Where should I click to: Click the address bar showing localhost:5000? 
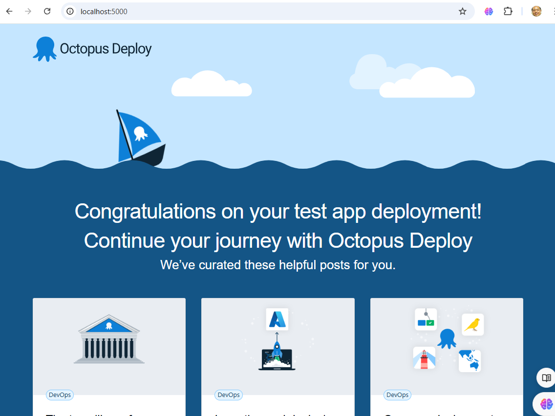[x=264, y=11]
